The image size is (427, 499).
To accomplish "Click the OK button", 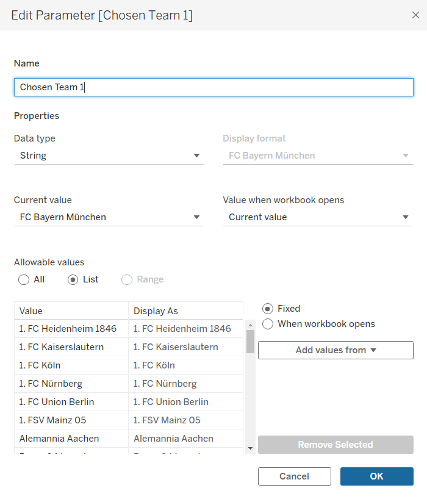I will tap(376, 476).
